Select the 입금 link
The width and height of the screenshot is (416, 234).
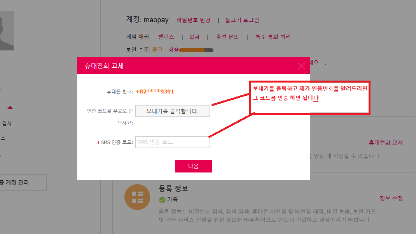click(194, 37)
